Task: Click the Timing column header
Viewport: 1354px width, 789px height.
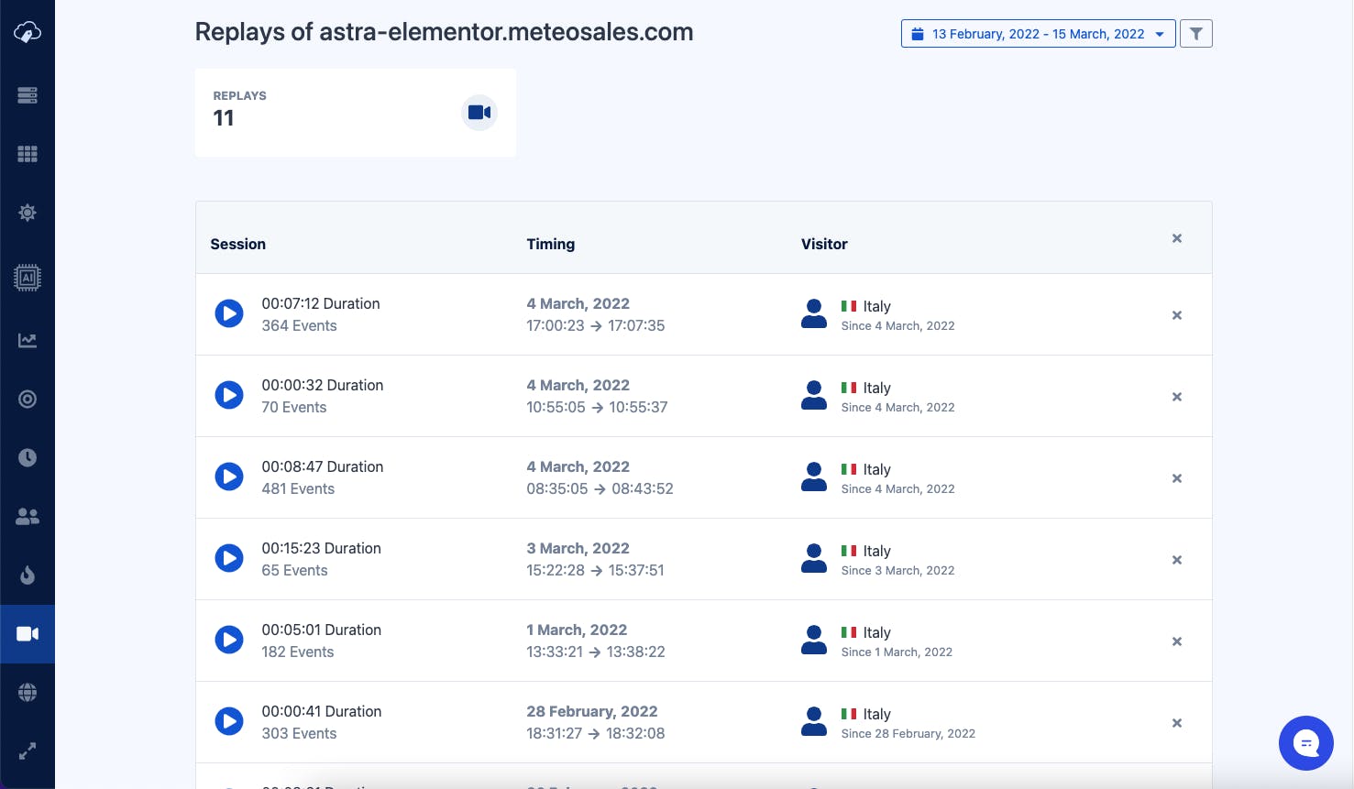Action: 551,244
